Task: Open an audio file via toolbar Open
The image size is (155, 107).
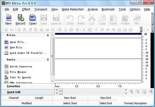Action: point(33,19)
